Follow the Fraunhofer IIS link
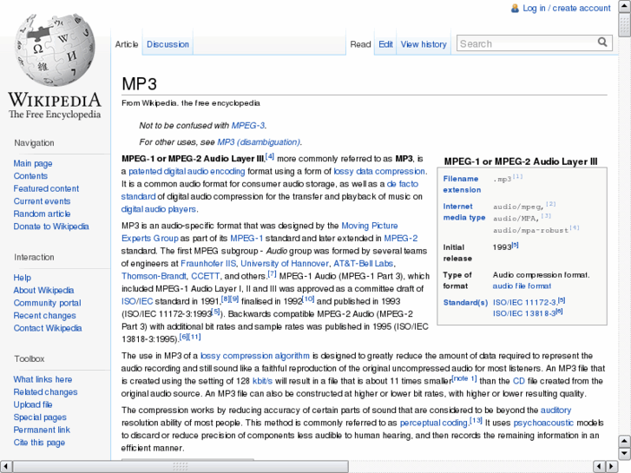Viewport: 631px width, 473px height. click(208, 264)
